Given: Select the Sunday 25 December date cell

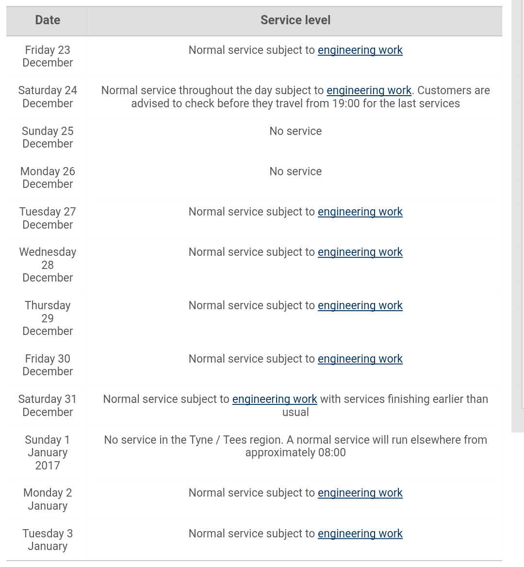Looking at the screenshot, I should 48,137.
